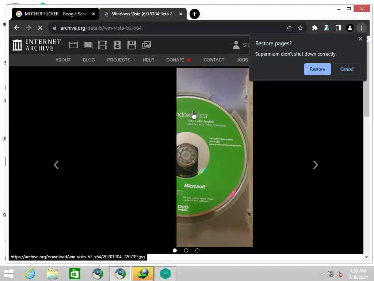Bookmark this page with the star
This screenshot has height=281, width=374.
coord(300,28)
